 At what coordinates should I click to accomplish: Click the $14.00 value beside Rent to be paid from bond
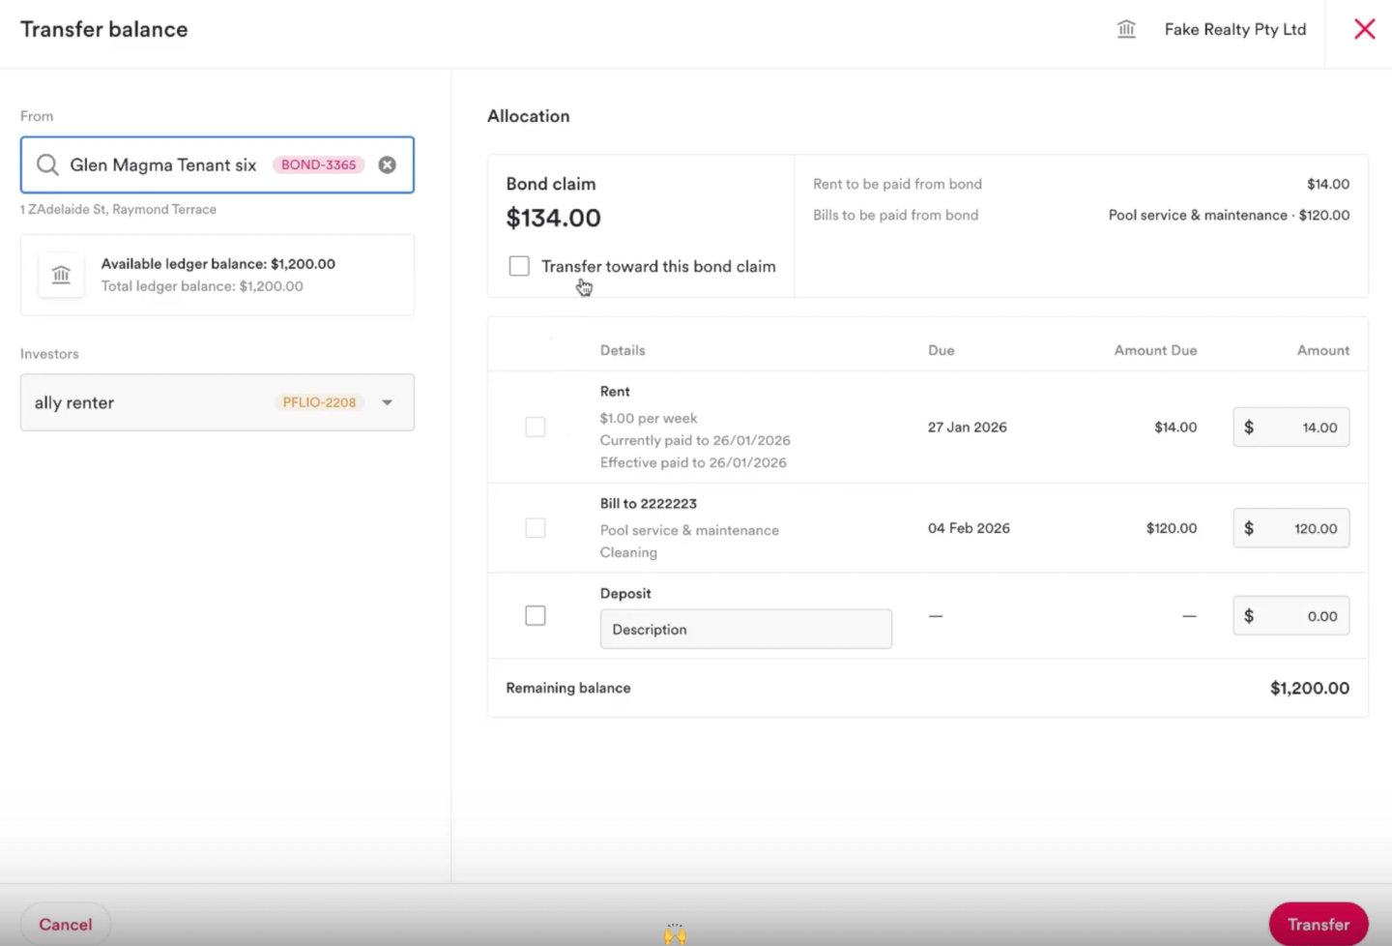coord(1327,184)
